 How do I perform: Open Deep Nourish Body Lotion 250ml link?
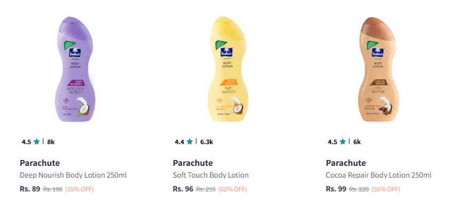[x=73, y=175]
